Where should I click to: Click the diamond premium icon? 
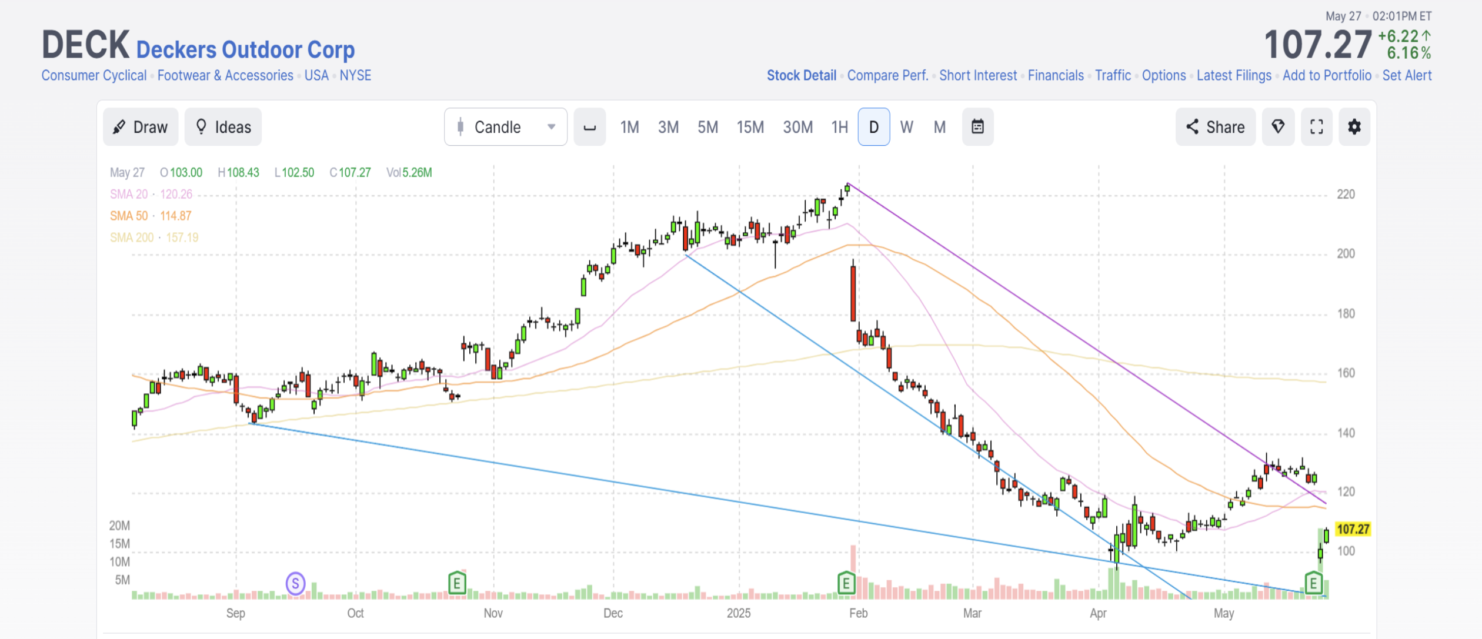(x=1278, y=127)
